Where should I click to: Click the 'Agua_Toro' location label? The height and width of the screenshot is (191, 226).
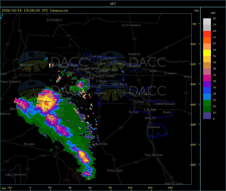point(27,65)
